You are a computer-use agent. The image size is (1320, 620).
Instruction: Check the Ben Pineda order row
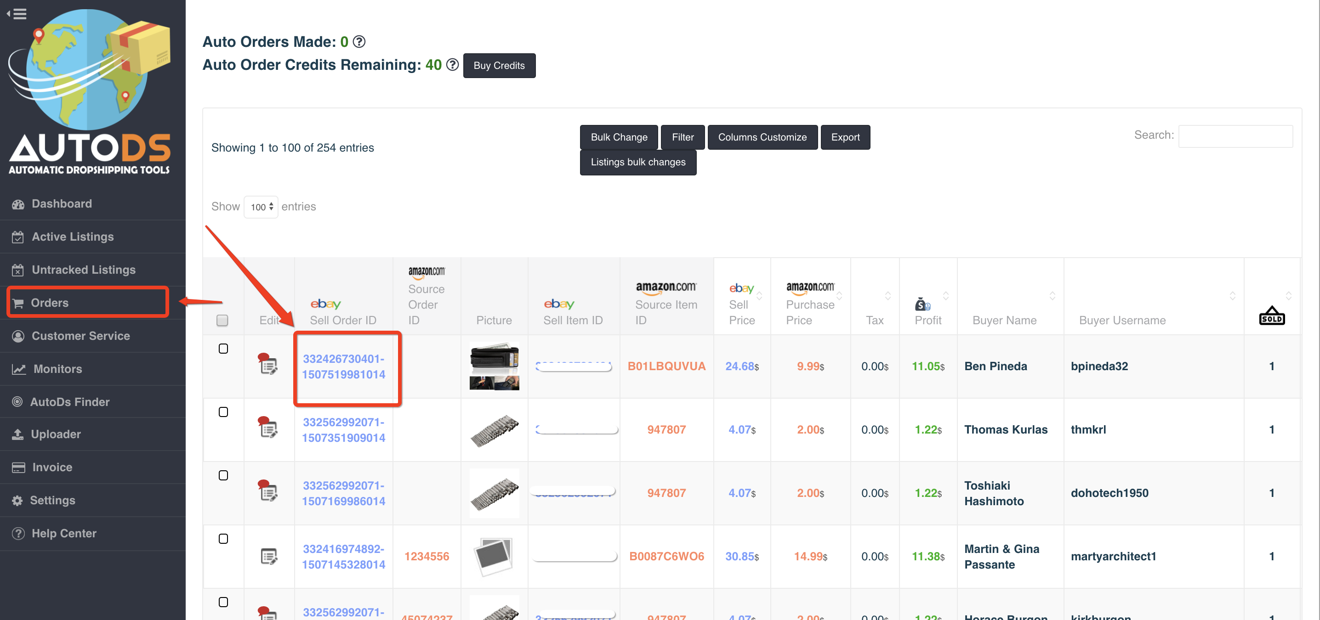click(x=223, y=349)
